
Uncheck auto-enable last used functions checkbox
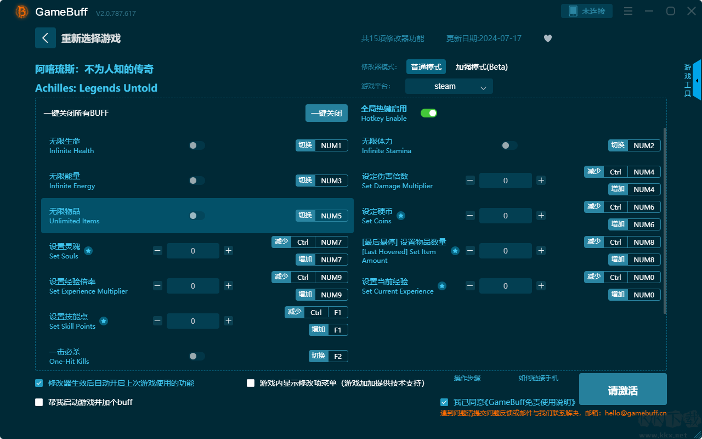coord(39,383)
